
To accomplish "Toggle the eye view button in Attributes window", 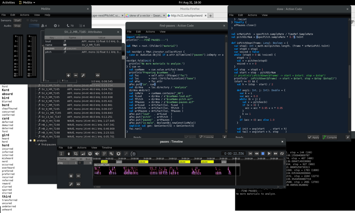I will click(x=98, y=75).
